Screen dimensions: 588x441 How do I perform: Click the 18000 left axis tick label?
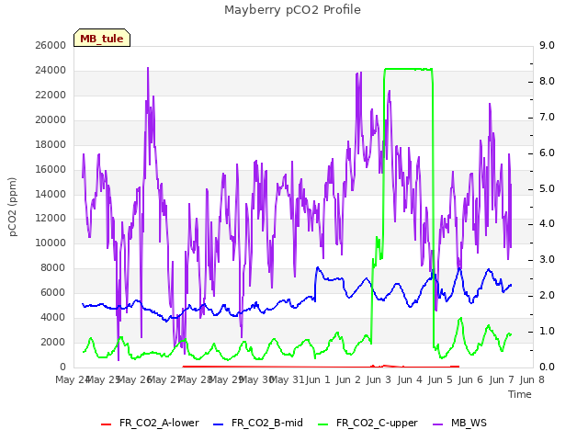[51, 144]
